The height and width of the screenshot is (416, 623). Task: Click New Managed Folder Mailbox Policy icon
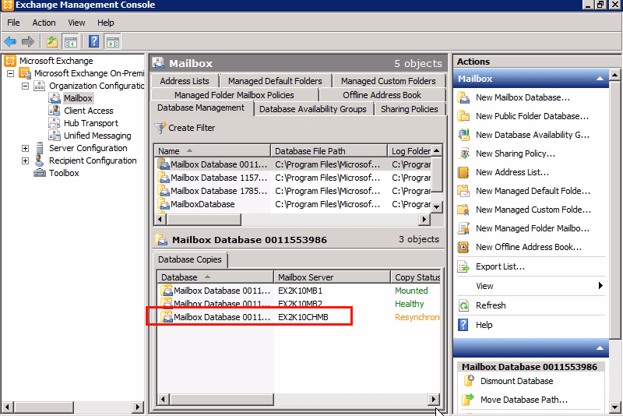point(463,228)
